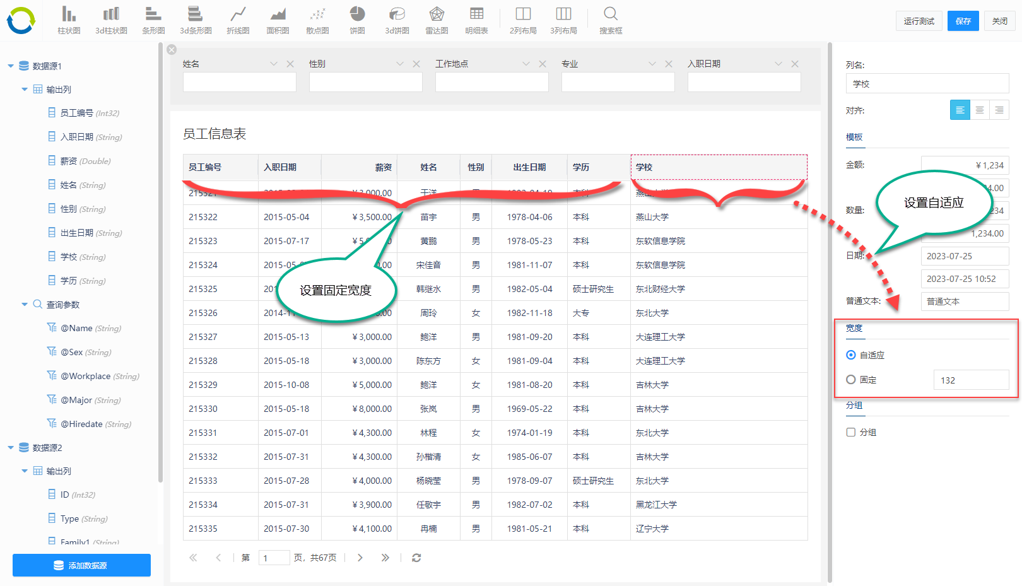The image size is (1022, 586).
Task: Select the 饼图 pie chart tool
Action: click(x=358, y=20)
